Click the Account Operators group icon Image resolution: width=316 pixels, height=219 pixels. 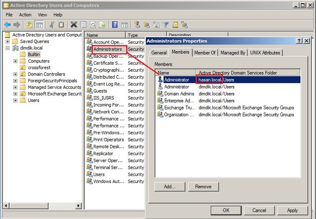(x=89, y=42)
